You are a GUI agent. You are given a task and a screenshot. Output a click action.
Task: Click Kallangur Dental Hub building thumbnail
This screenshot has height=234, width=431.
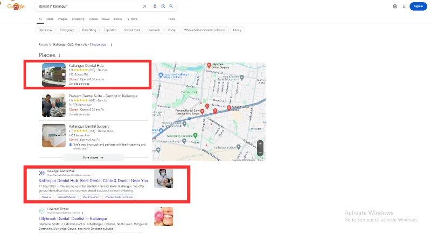pyautogui.click(x=54, y=75)
